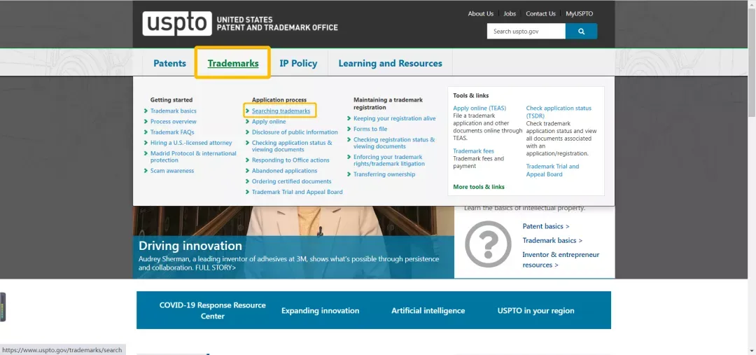Click the gray question mark icon
The width and height of the screenshot is (756, 355).
[x=488, y=244]
